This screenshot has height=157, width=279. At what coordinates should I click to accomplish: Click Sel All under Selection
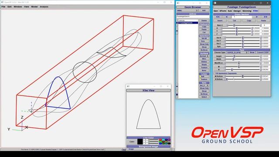(204, 38)
